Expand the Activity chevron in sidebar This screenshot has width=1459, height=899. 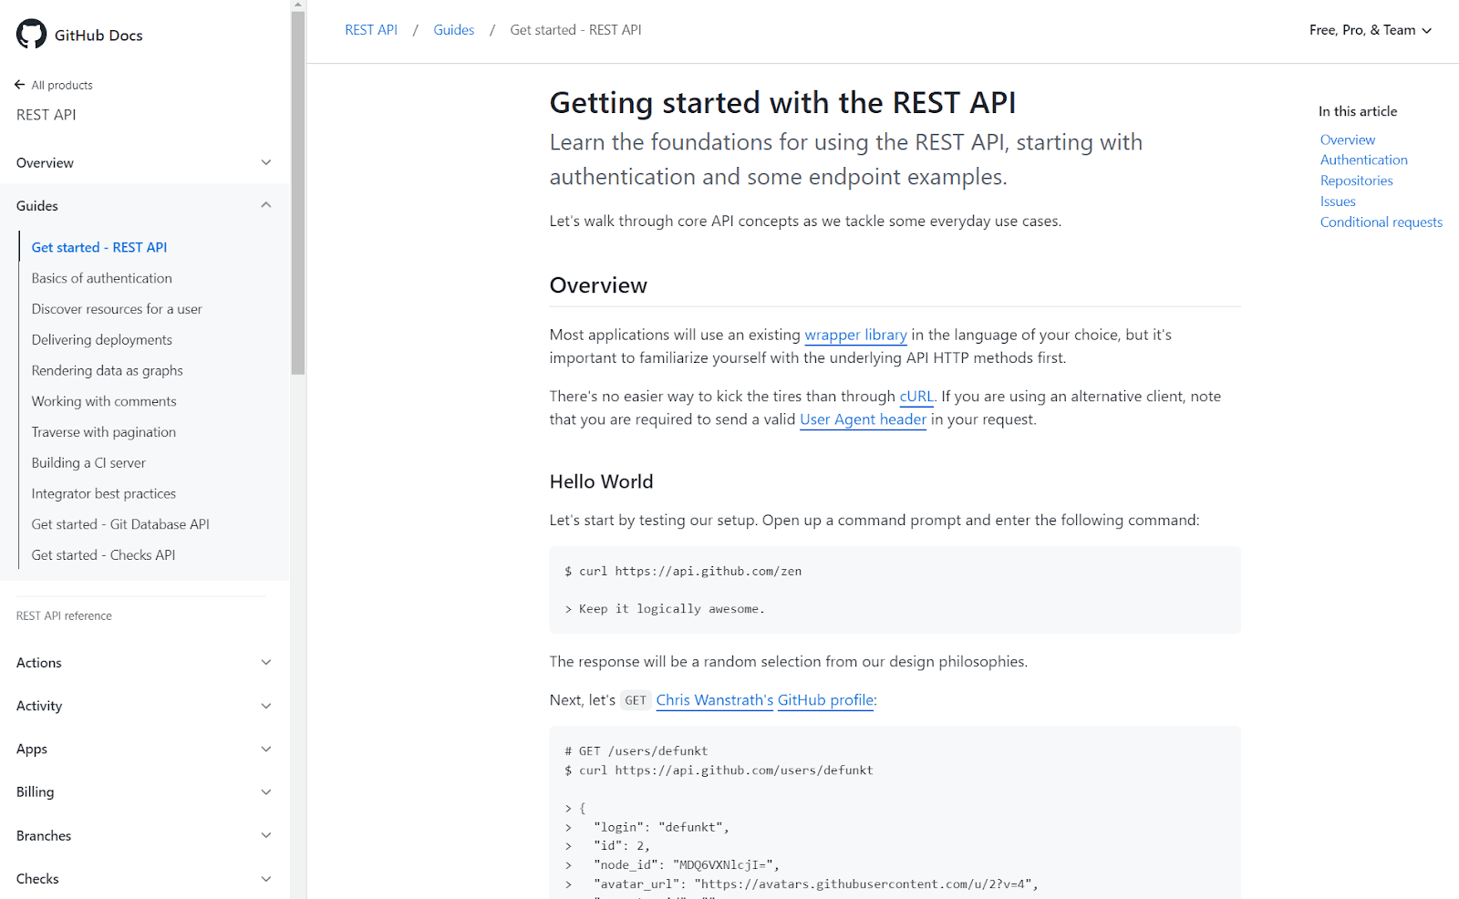click(x=266, y=706)
